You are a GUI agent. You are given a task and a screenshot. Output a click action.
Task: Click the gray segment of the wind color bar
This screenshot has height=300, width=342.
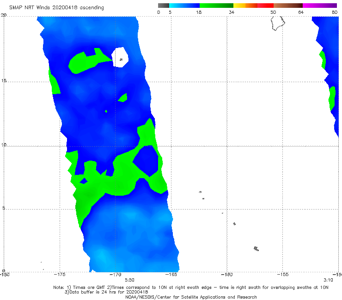(x=164, y=6)
